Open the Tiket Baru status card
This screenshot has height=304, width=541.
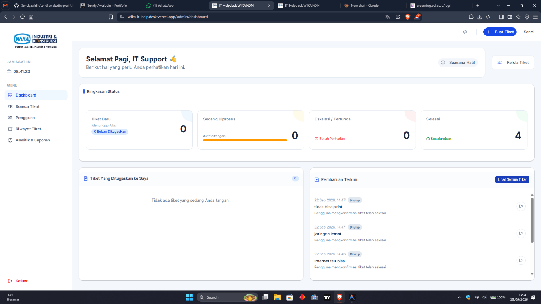point(139,130)
